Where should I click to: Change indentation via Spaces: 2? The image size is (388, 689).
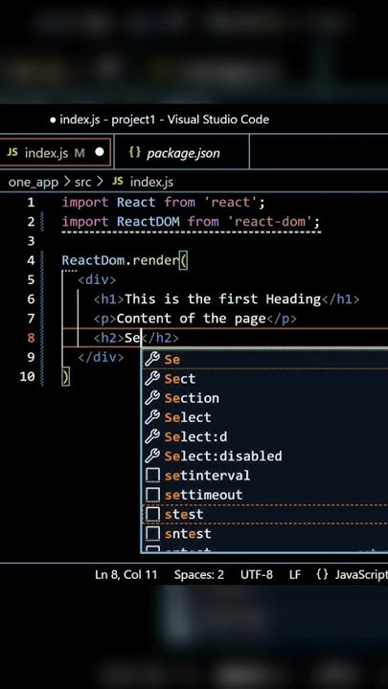199,575
